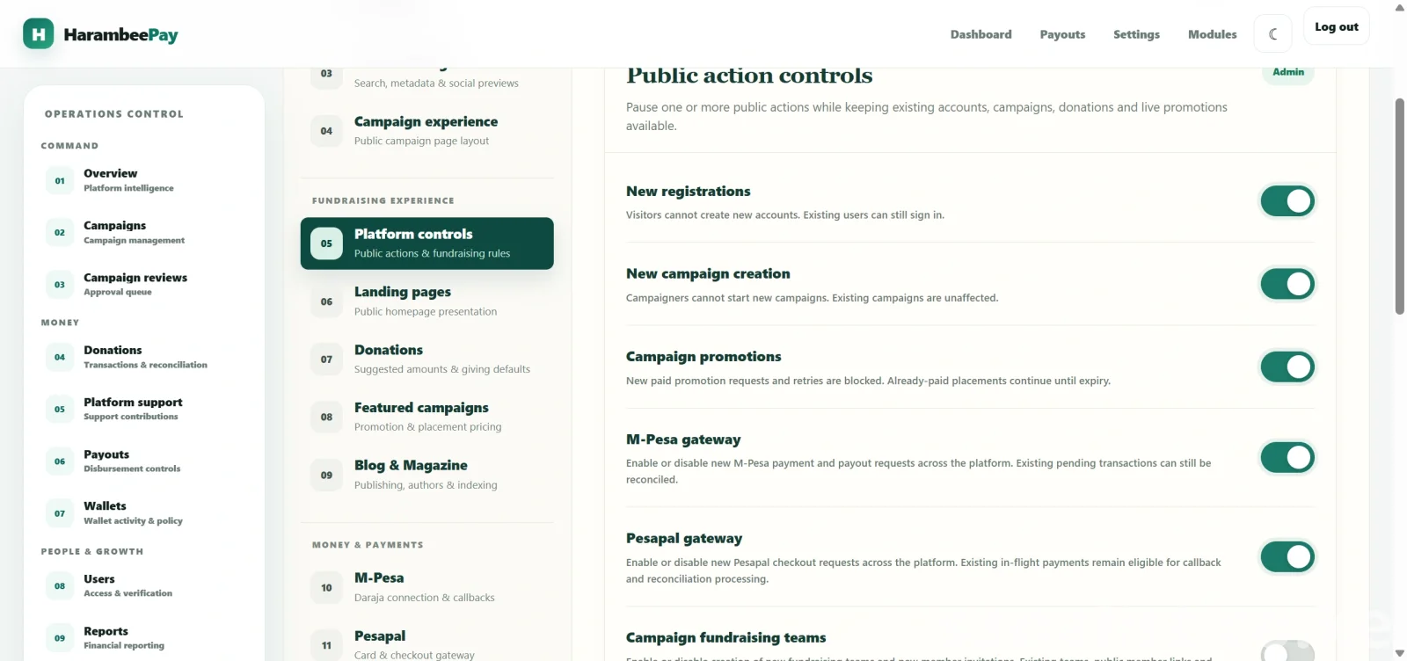Click the page vertical scrollbar thumb
Viewport: 1407px width, 661px height.
click(x=1400, y=207)
